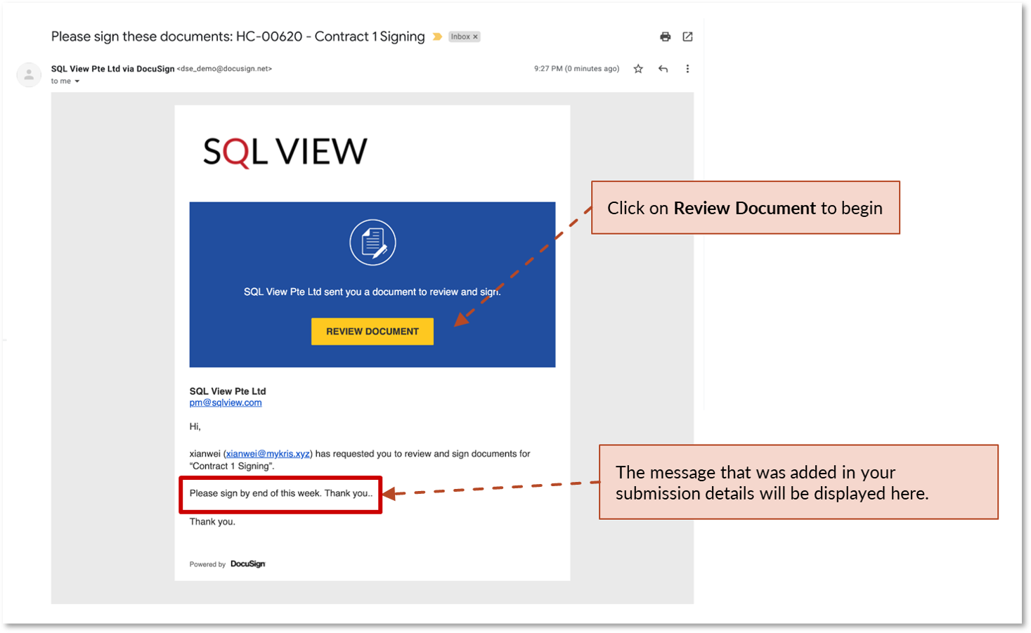
Task: Remove the Inbox label tag
Action: pyautogui.click(x=475, y=37)
